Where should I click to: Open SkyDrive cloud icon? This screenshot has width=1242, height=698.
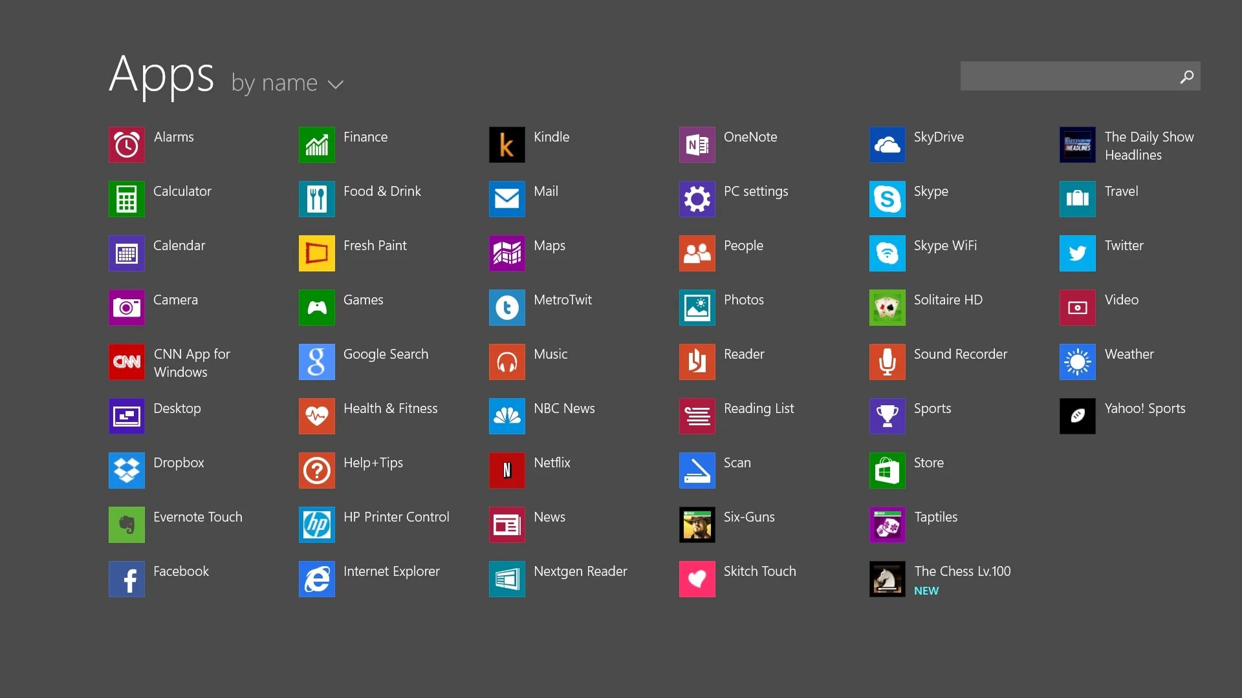(x=888, y=145)
